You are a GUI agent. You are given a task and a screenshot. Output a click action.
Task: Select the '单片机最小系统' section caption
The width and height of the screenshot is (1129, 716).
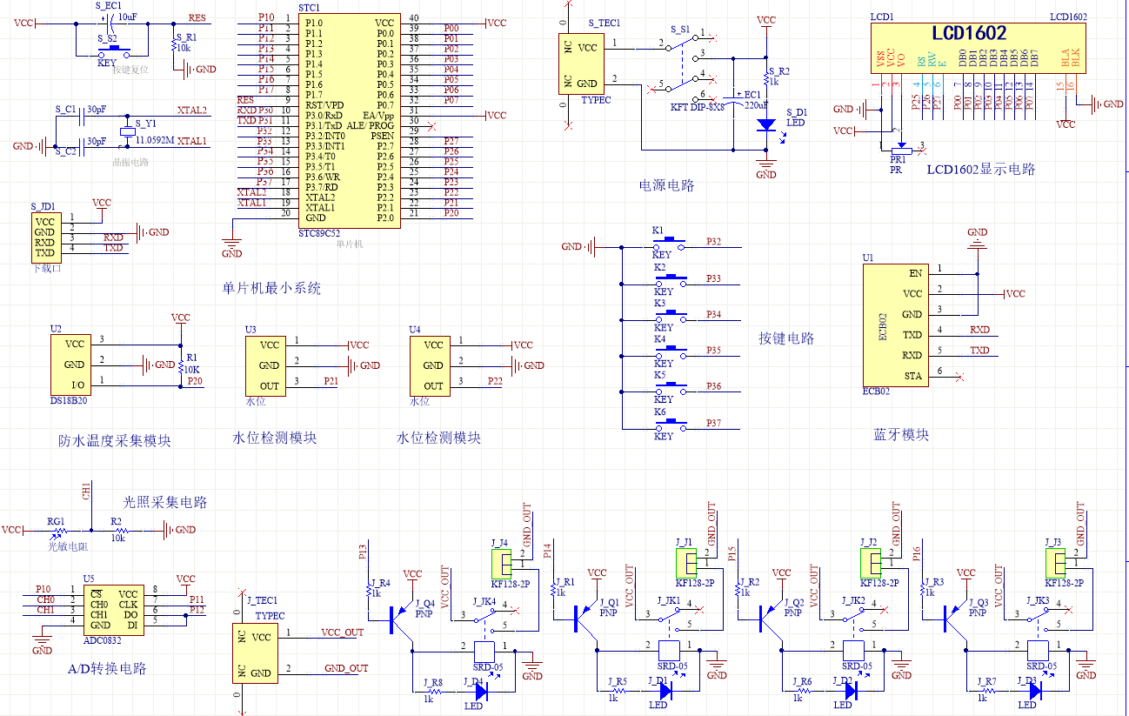tap(271, 287)
